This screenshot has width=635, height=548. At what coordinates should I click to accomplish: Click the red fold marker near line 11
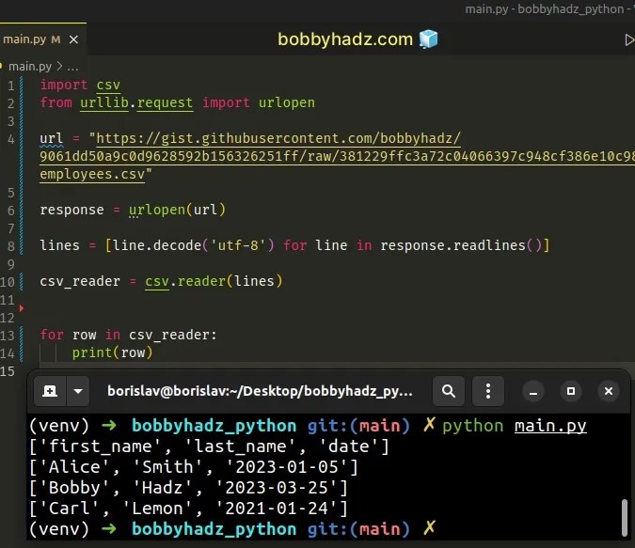22,308
